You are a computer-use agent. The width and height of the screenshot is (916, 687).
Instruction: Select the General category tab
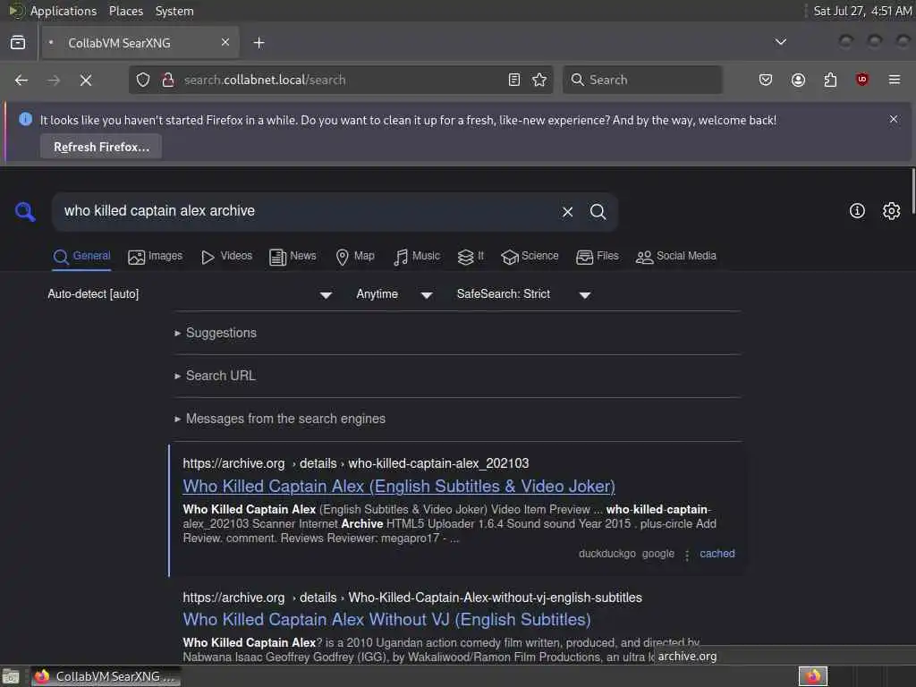[x=81, y=257]
